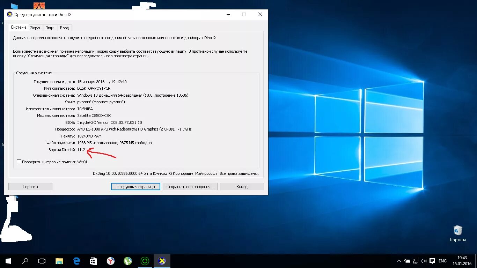Click the model value Satellite C850D-C8K

94,116
